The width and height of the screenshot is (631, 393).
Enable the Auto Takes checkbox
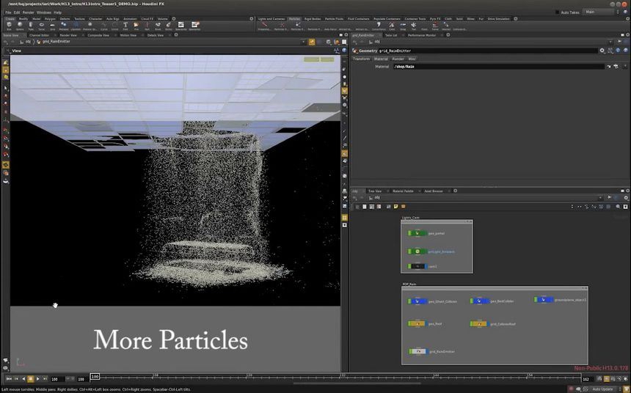pyautogui.click(x=556, y=12)
